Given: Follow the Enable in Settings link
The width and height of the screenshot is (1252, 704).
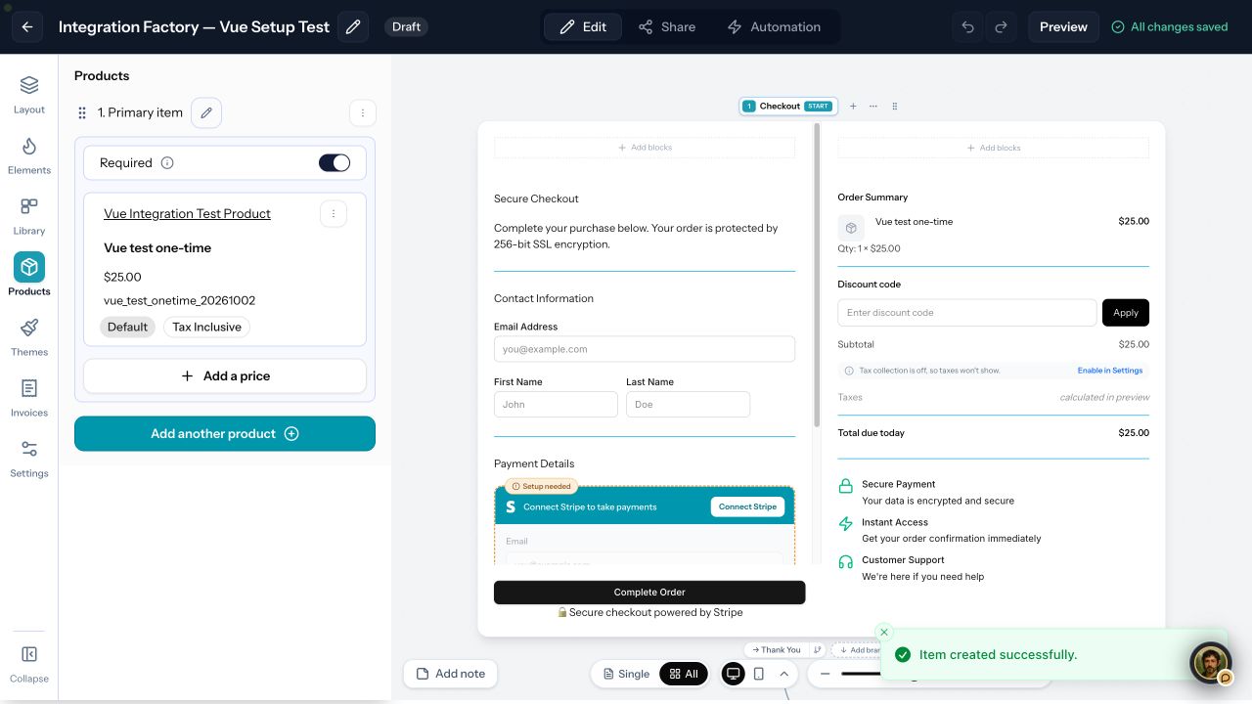Looking at the screenshot, I should pyautogui.click(x=1110, y=371).
